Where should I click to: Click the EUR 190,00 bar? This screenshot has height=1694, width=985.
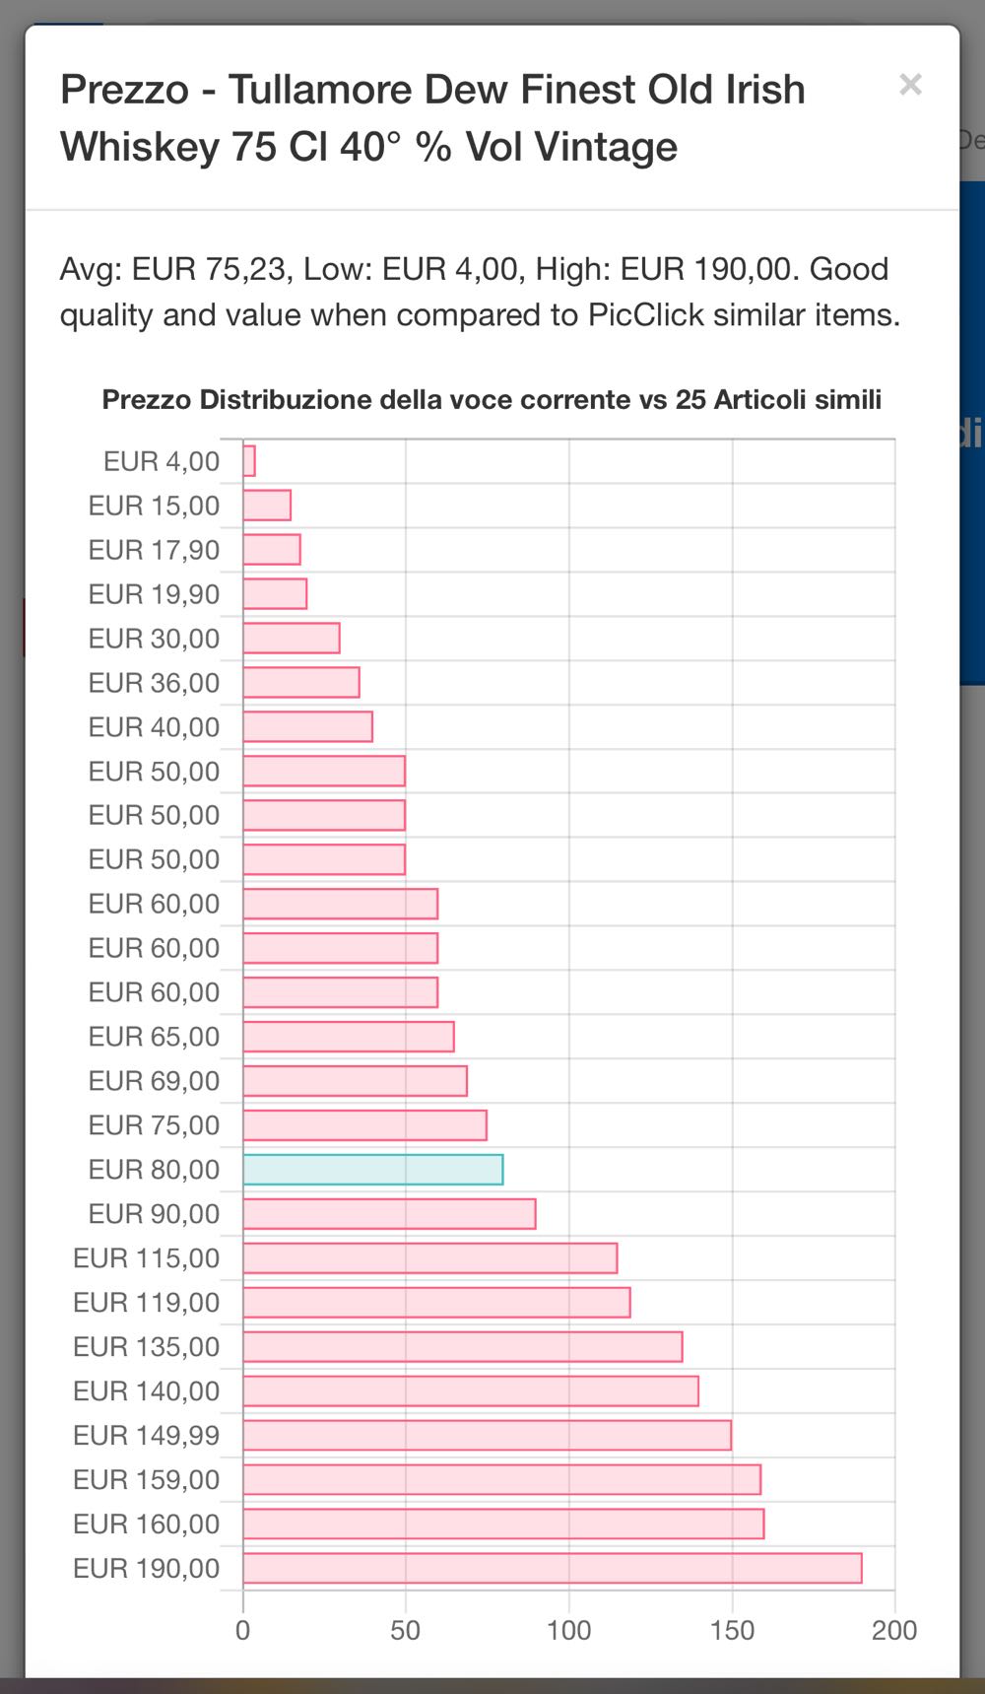click(x=552, y=1569)
